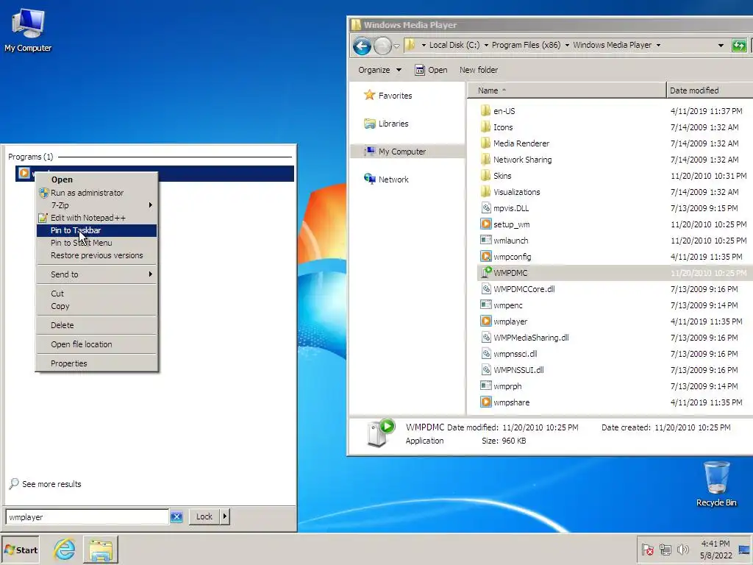Select the WMPDMCCore.dll file
The height and width of the screenshot is (565, 753).
click(524, 289)
